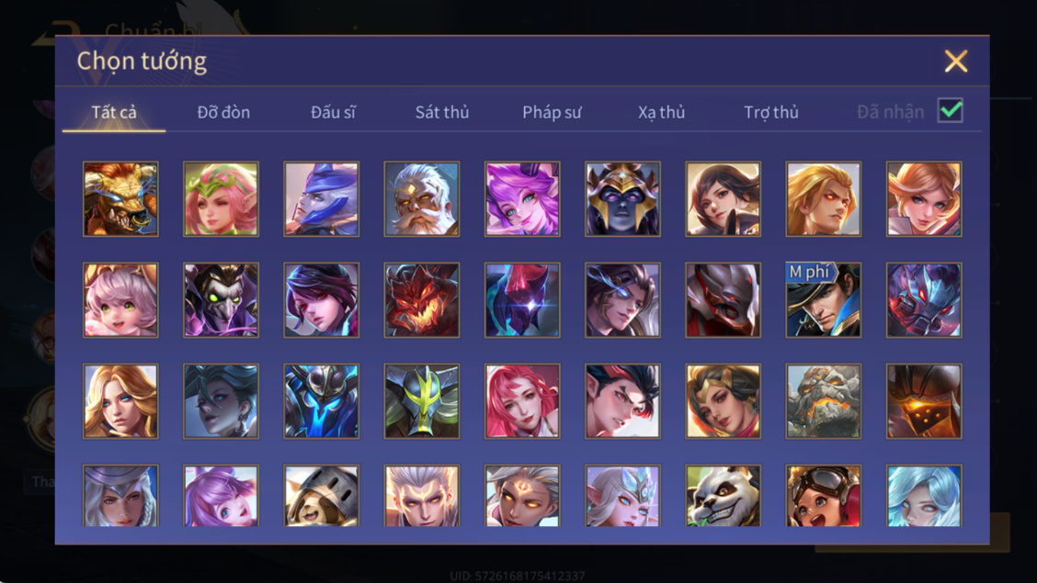The width and height of the screenshot is (1037, 583).
Task: Choose the yellow-green insect-helmet hero
Action: 421,401
